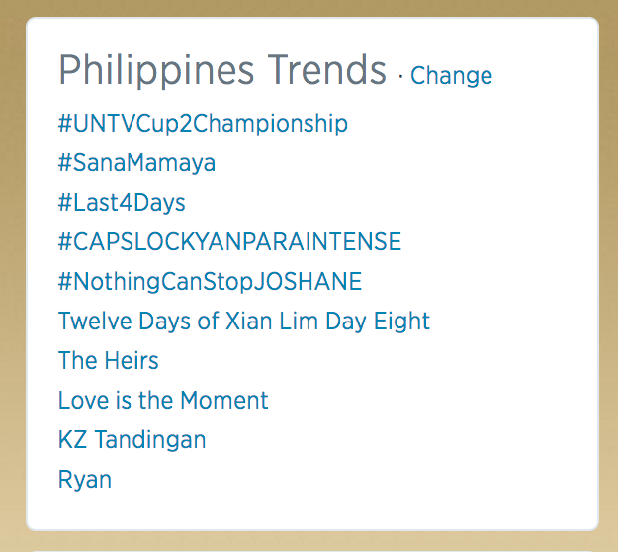Open the #UNTVCup2Championship trend
Image resolution: width=618 pixels, height=552 pixels.
203,124
